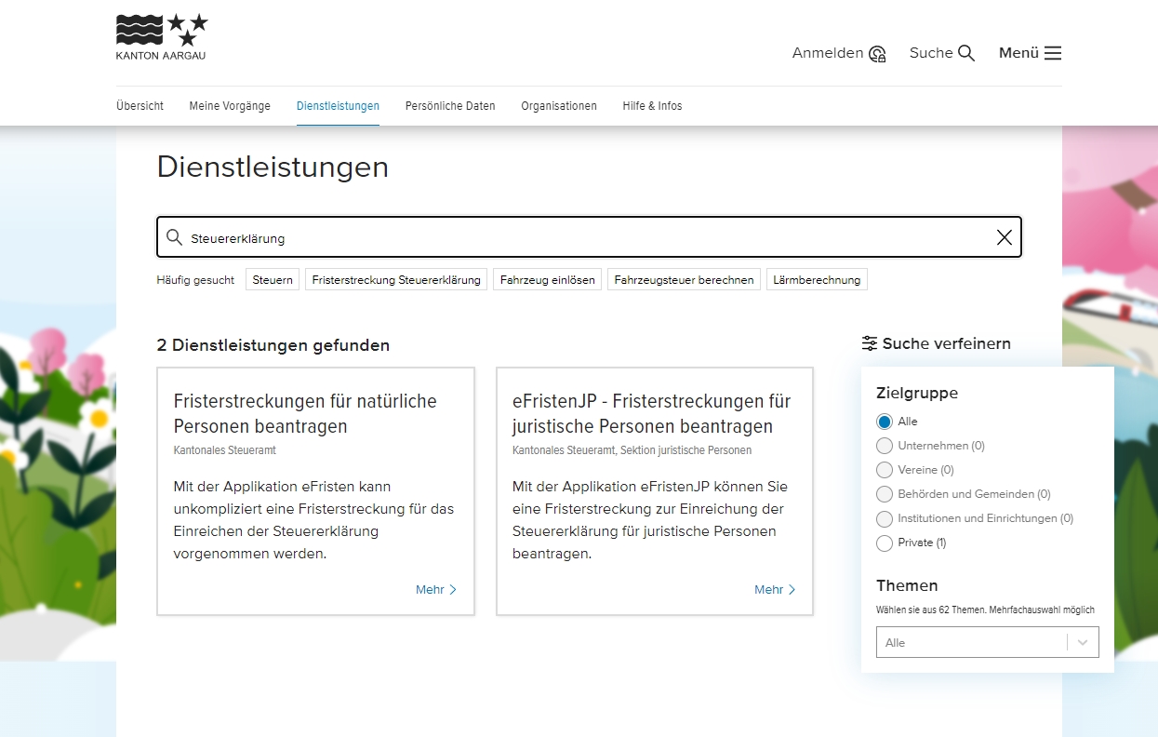Go to the Übersicht tab
Image resolution: width=1158 pixels, height=737 pixels.
140,106
